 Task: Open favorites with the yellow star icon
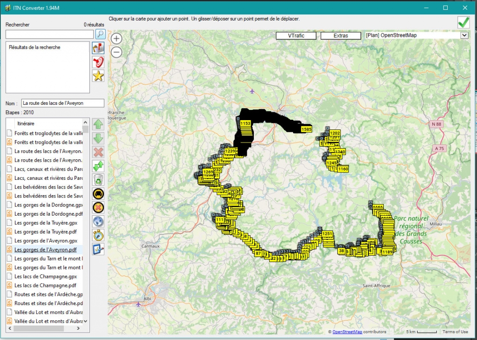pos(98,76)
